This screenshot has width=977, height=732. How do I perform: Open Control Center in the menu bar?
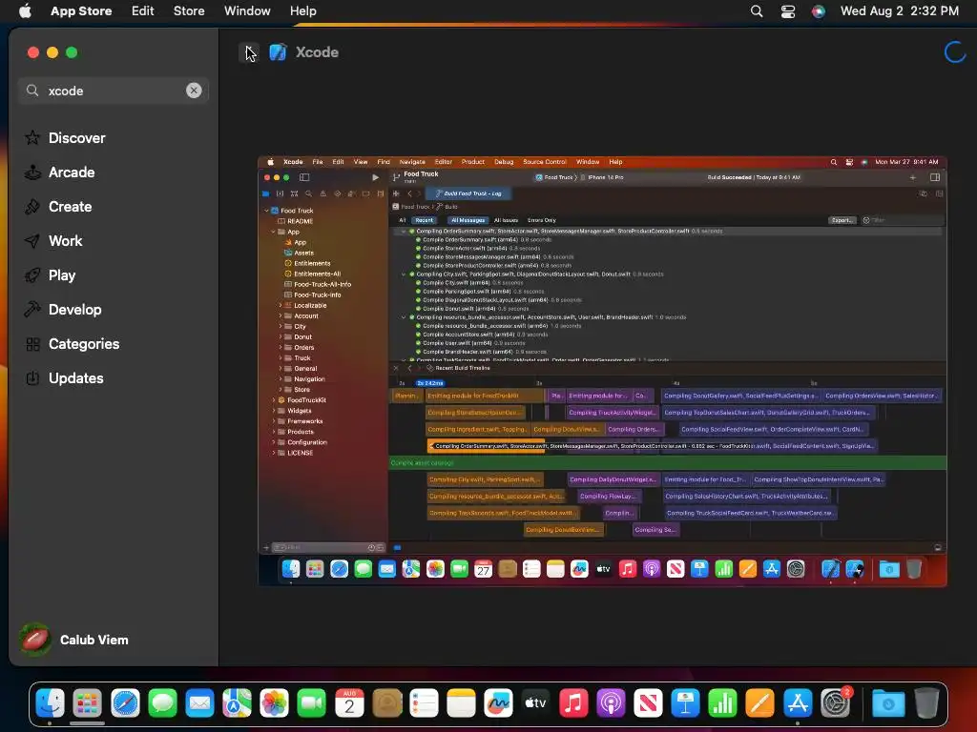(x=787, y=10)
